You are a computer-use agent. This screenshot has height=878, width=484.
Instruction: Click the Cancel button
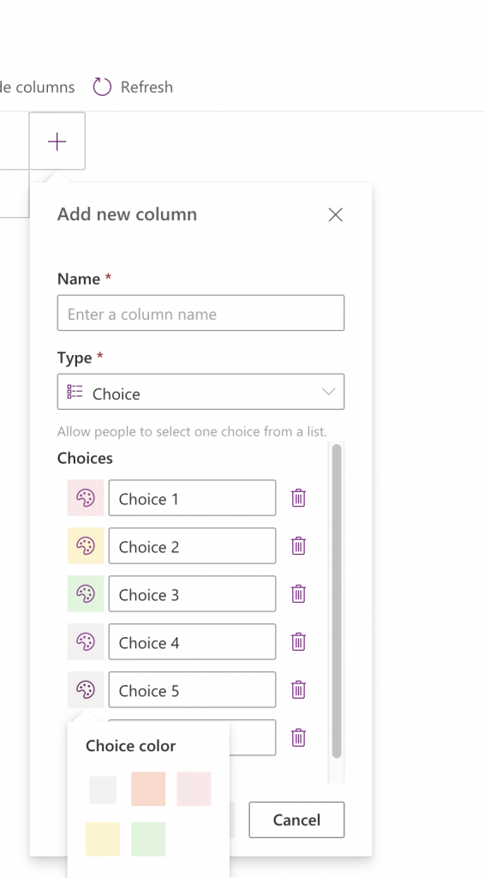(296, 820)
